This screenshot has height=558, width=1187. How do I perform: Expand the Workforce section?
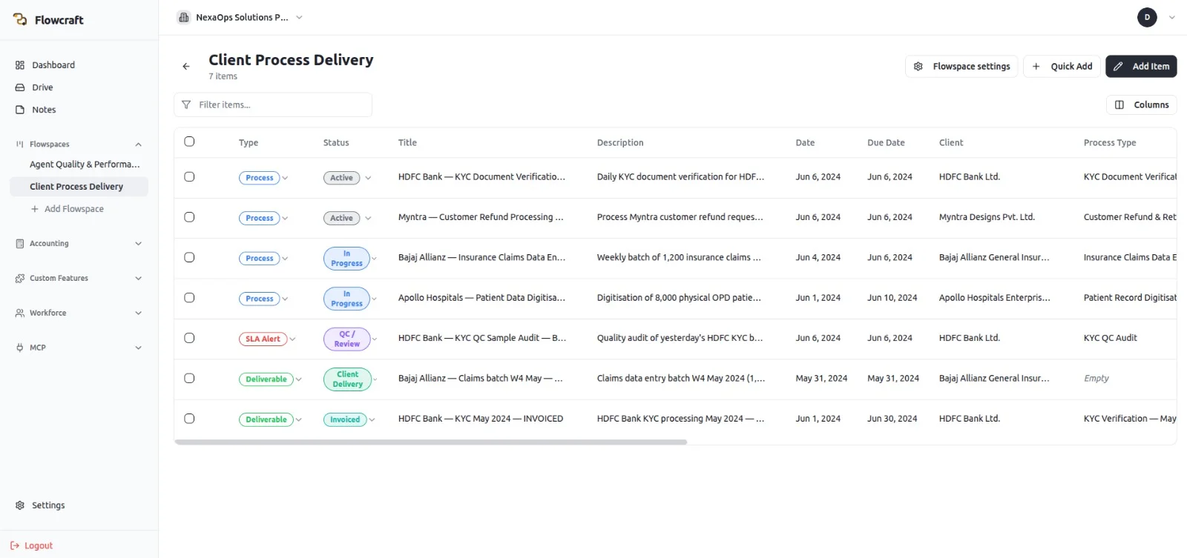[138, 313]
